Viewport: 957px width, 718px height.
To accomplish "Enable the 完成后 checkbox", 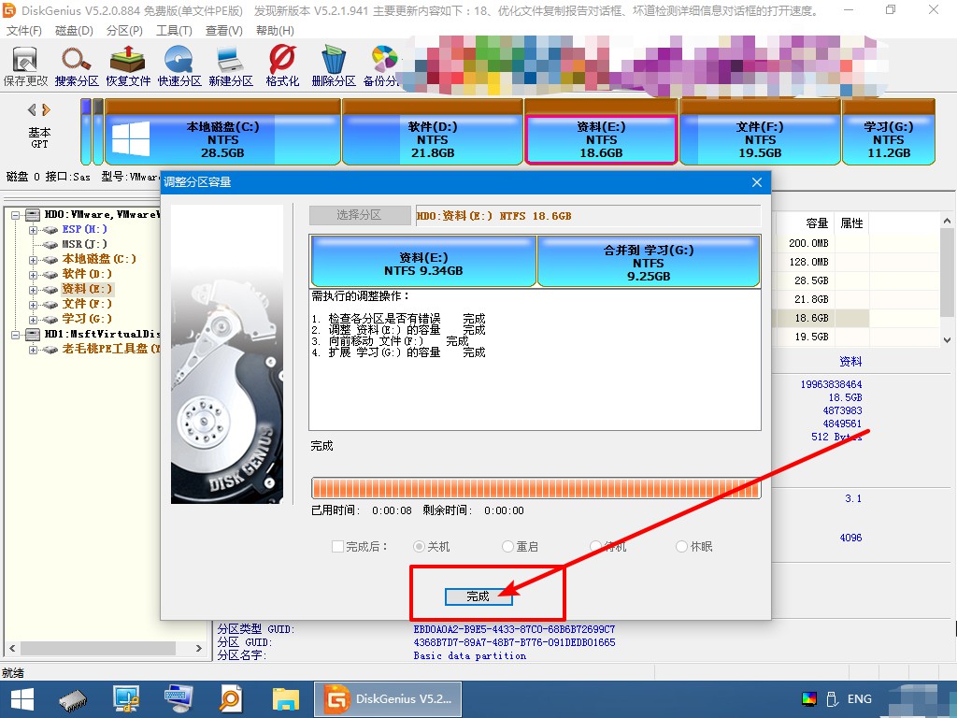I will [x=337, y=546].
